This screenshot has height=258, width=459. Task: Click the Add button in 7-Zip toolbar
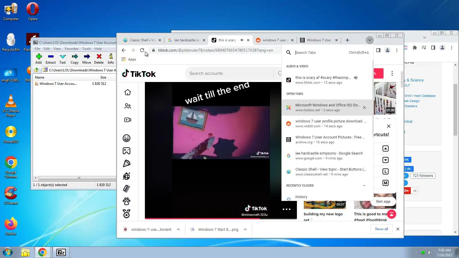pyautogui.click(x=38, y=59)
